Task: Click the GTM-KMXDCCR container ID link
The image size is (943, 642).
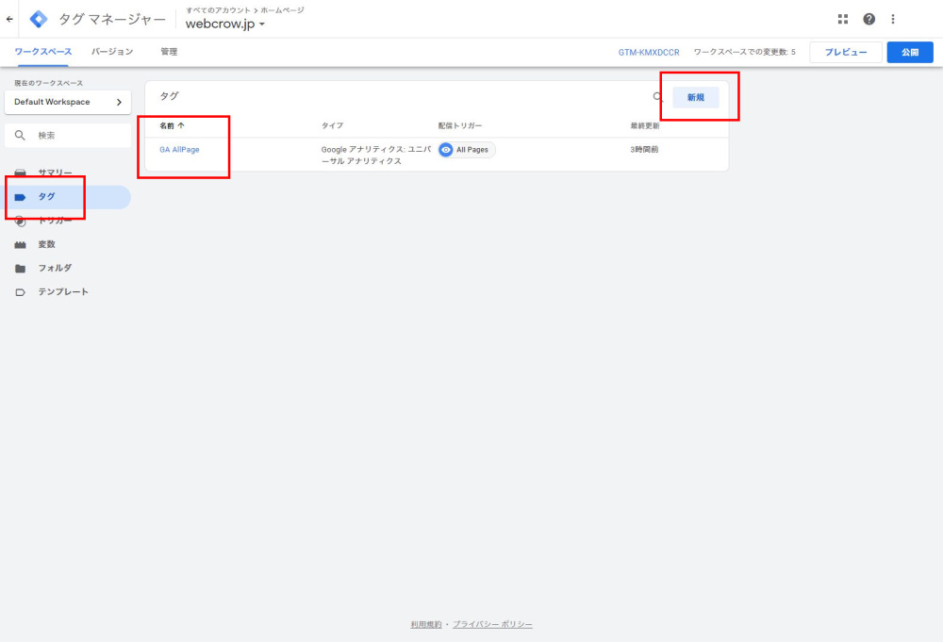Action: pyautogui.click(x=649, y=52)
